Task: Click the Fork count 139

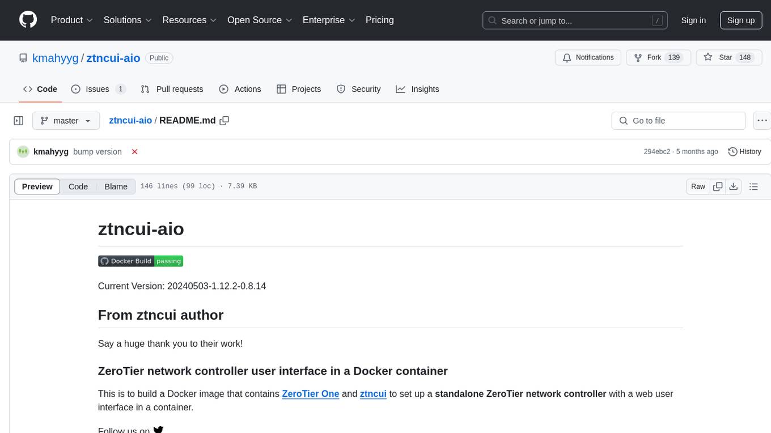Action: (x=674, y=57)
